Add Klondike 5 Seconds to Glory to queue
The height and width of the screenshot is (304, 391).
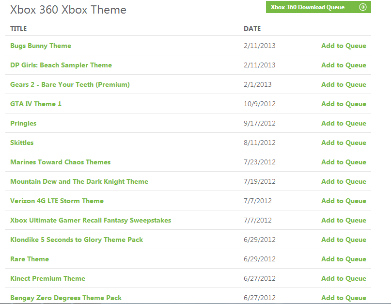click(344, 240)
